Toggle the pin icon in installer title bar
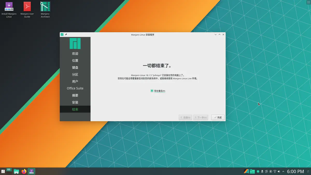This screenshot has width=311, height=175. 66,34
